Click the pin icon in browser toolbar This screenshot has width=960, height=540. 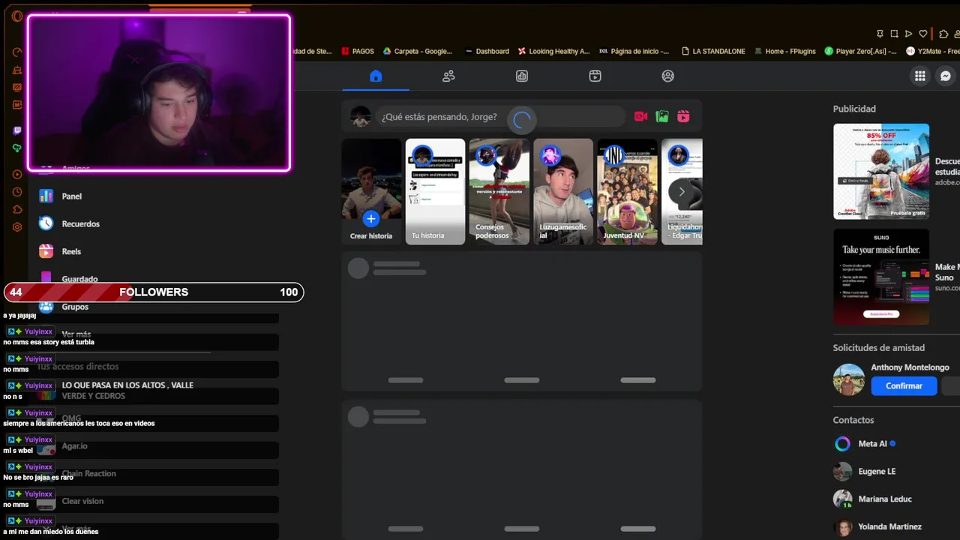point(880,34)
